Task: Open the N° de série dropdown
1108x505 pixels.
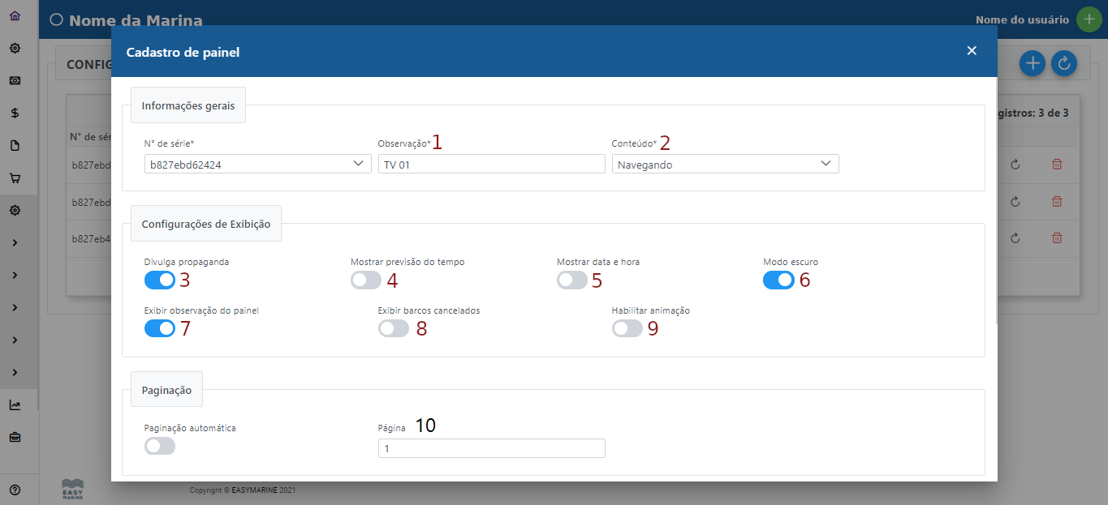Action: point(257,165)
